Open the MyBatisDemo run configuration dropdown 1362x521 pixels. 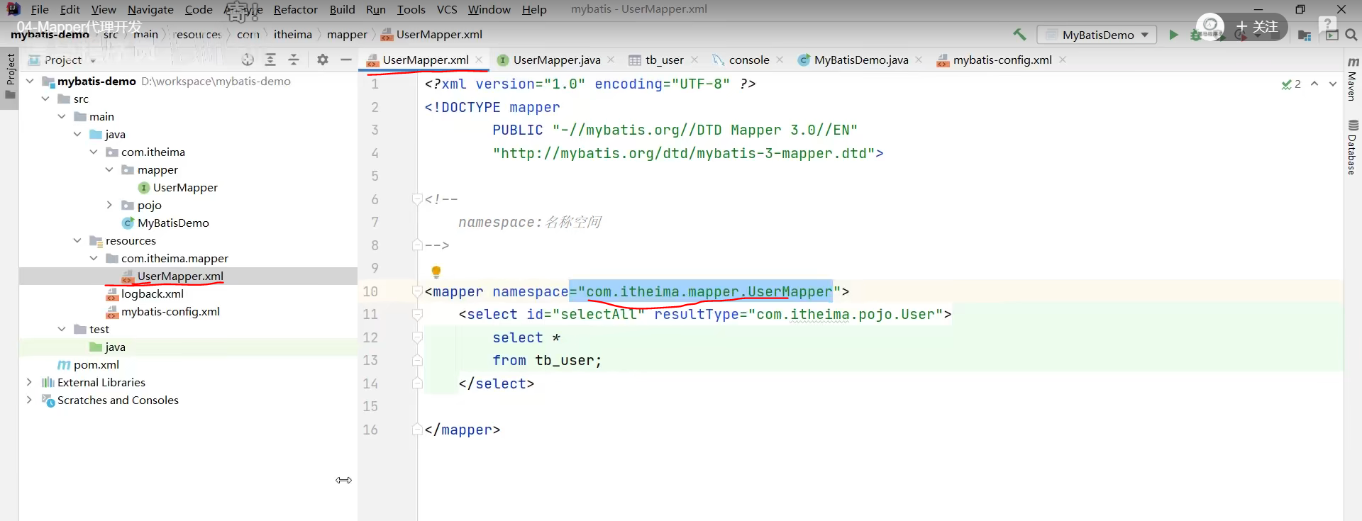coord(1097,35)
